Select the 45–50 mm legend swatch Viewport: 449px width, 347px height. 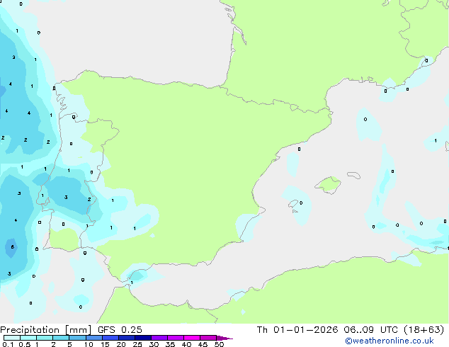pos(208,338)
